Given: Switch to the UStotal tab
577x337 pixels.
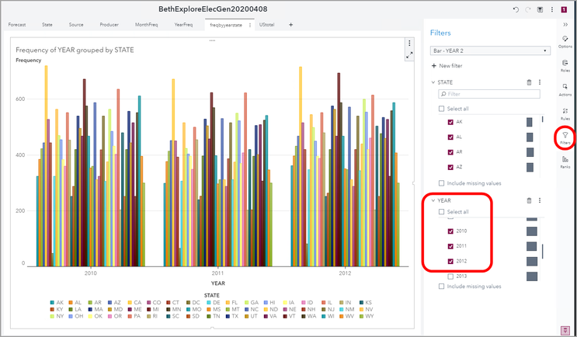Looking at the screenshot, I should pos(267,25).
